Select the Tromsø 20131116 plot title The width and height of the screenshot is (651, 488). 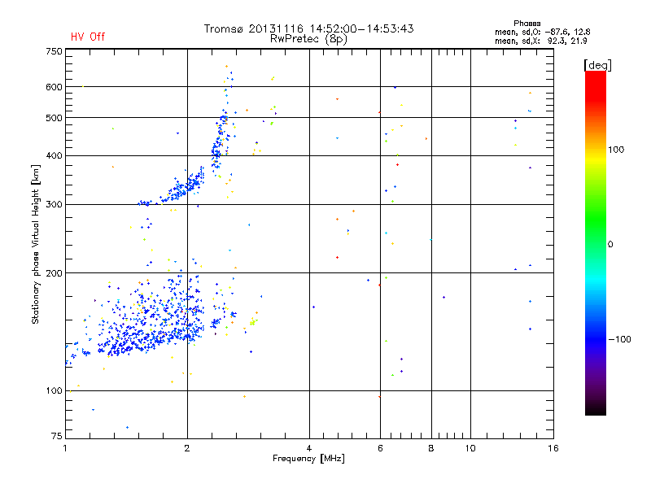click(308, 28)
